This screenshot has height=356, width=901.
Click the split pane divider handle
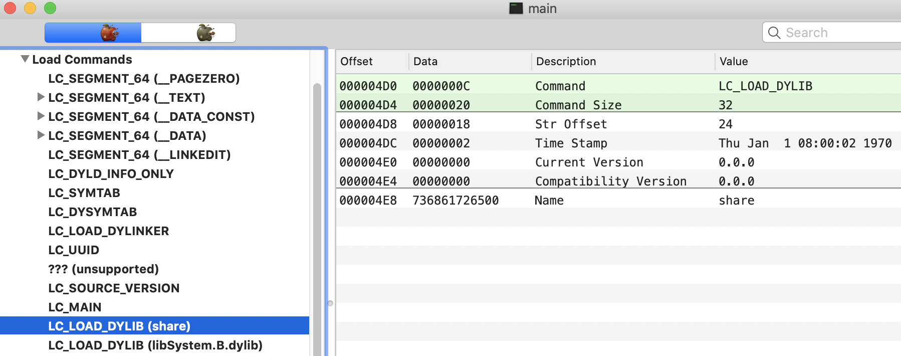[x=330, y=303]
